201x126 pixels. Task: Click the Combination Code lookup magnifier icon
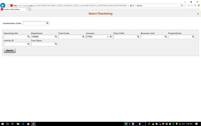[47, 23]
